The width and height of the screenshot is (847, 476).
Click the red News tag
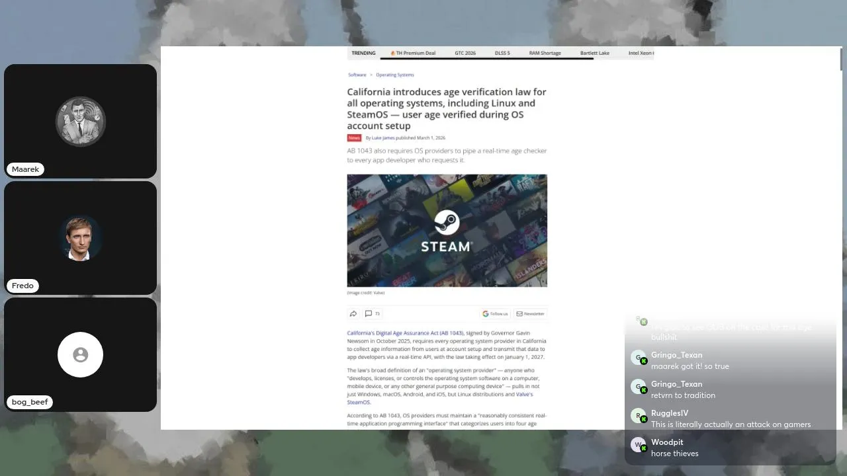(x=354, y=138)
